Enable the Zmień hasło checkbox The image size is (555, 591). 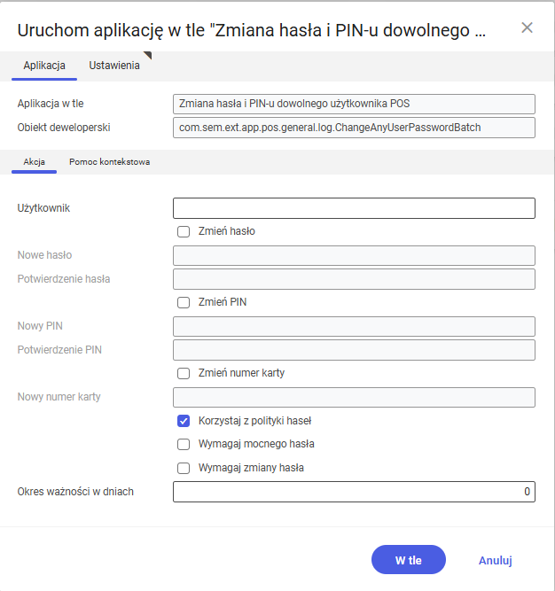(184, 231)
